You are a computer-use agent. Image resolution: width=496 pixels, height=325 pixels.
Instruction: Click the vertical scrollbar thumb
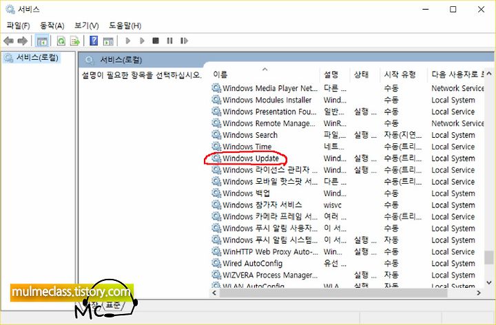pos(489,258)
